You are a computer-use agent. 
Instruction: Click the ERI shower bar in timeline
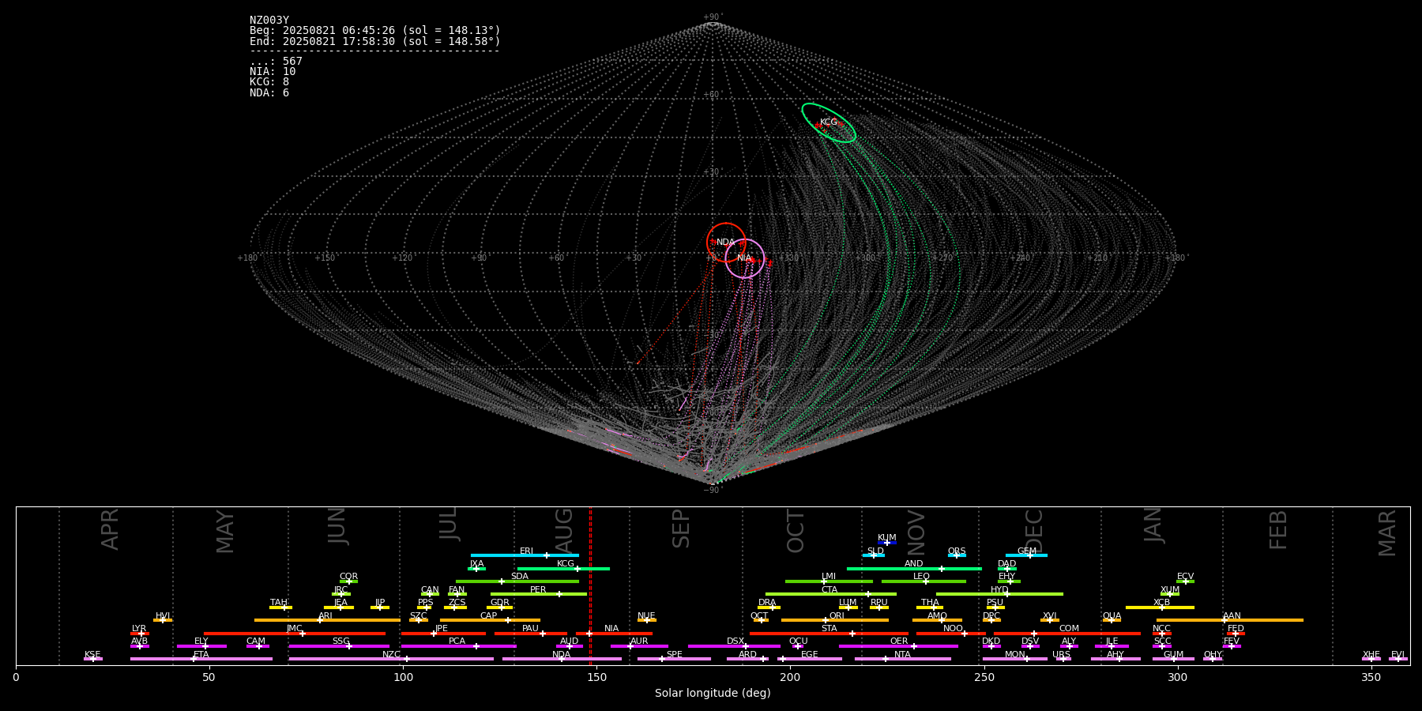coord(525,555)
